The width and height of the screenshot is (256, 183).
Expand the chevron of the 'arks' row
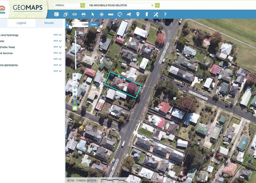point(60,41)
